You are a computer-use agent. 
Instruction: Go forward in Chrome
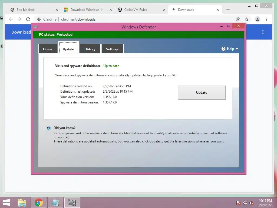point(19,19)
